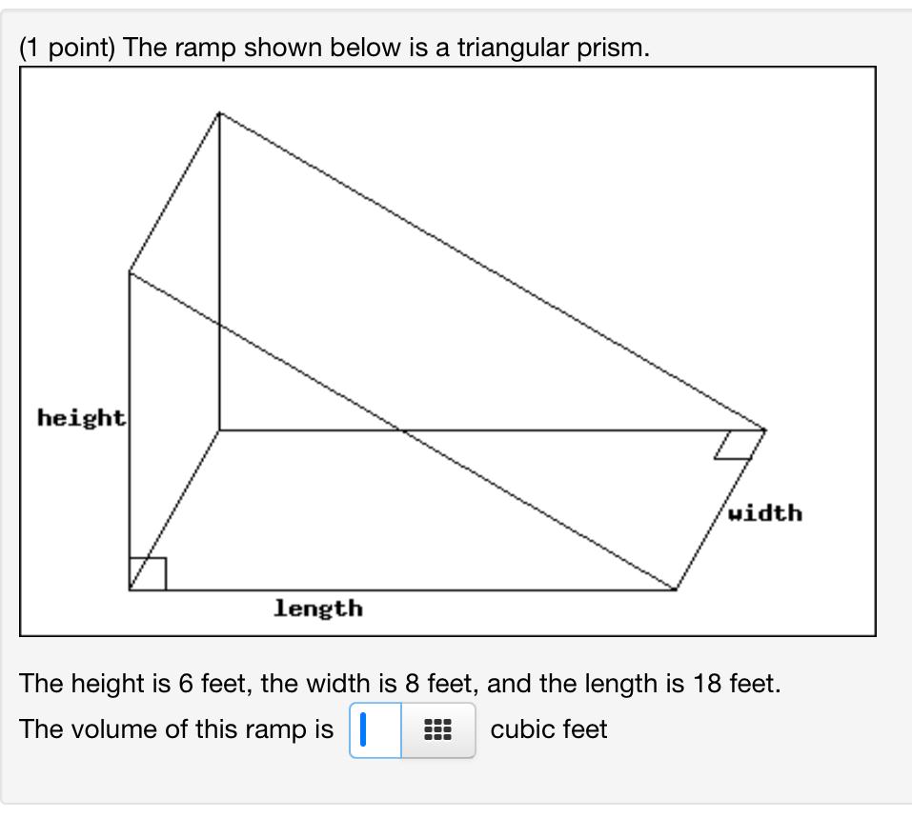Screen dimensions: 912x818
Task: Click the length label below the ramp
Action: (318, 609)
